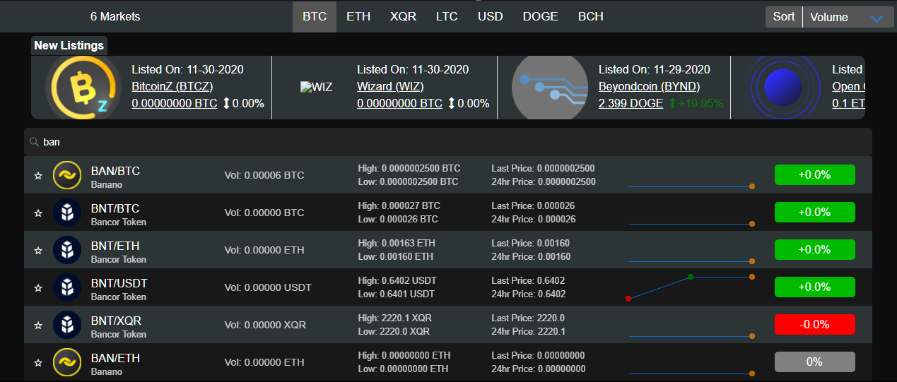The height and width of the screenshot is (382, 897).
Task: Click the WIZ logo placeholder image
Action: tap(316, 88)
